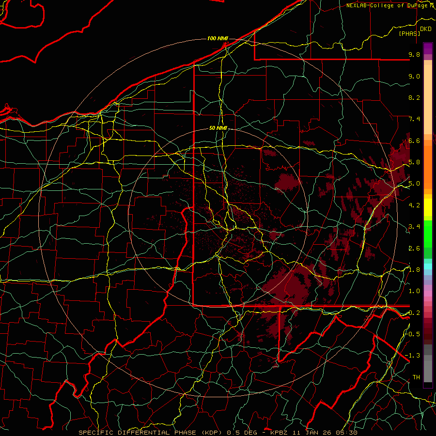The image size is (436, 436).
Task: Click the 9.0 scale value
Action: click(414, 76)
